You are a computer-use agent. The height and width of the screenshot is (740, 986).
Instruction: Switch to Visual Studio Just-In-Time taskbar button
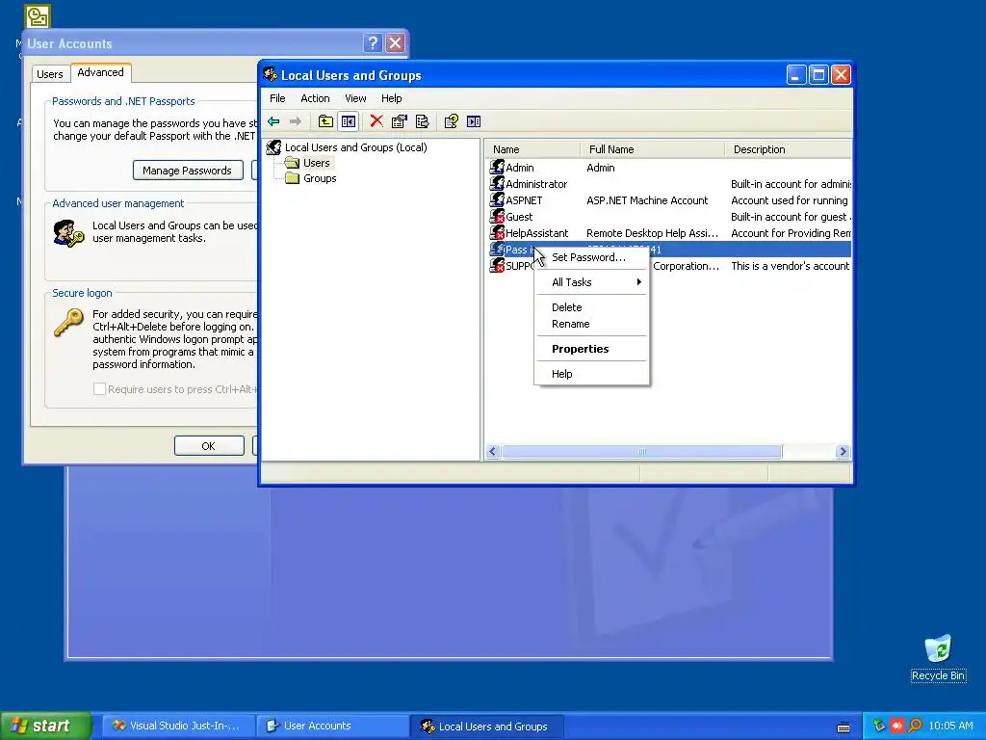tap(179, 727)
